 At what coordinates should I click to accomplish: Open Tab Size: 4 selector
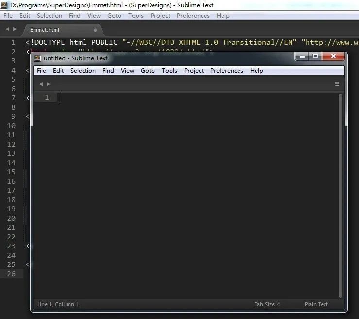(267, 304)
